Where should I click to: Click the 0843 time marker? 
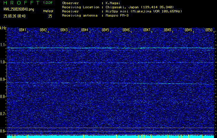point(64,30)
